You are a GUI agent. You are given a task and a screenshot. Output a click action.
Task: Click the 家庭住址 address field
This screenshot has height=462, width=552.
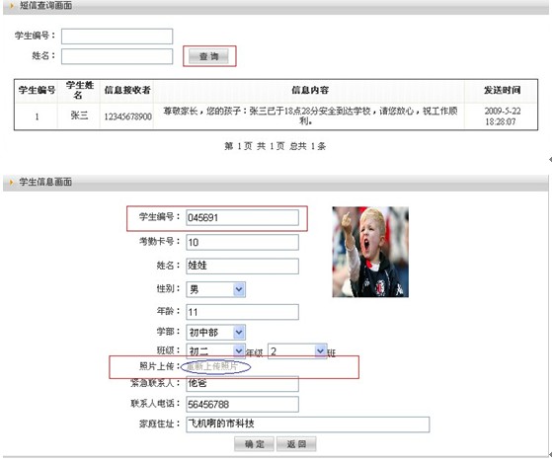pyautogui.click(x=308, y=424)
